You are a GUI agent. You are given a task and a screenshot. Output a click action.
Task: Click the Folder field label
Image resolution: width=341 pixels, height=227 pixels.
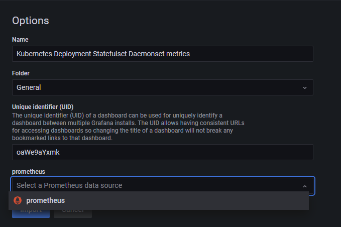click(x=21, y=73)
